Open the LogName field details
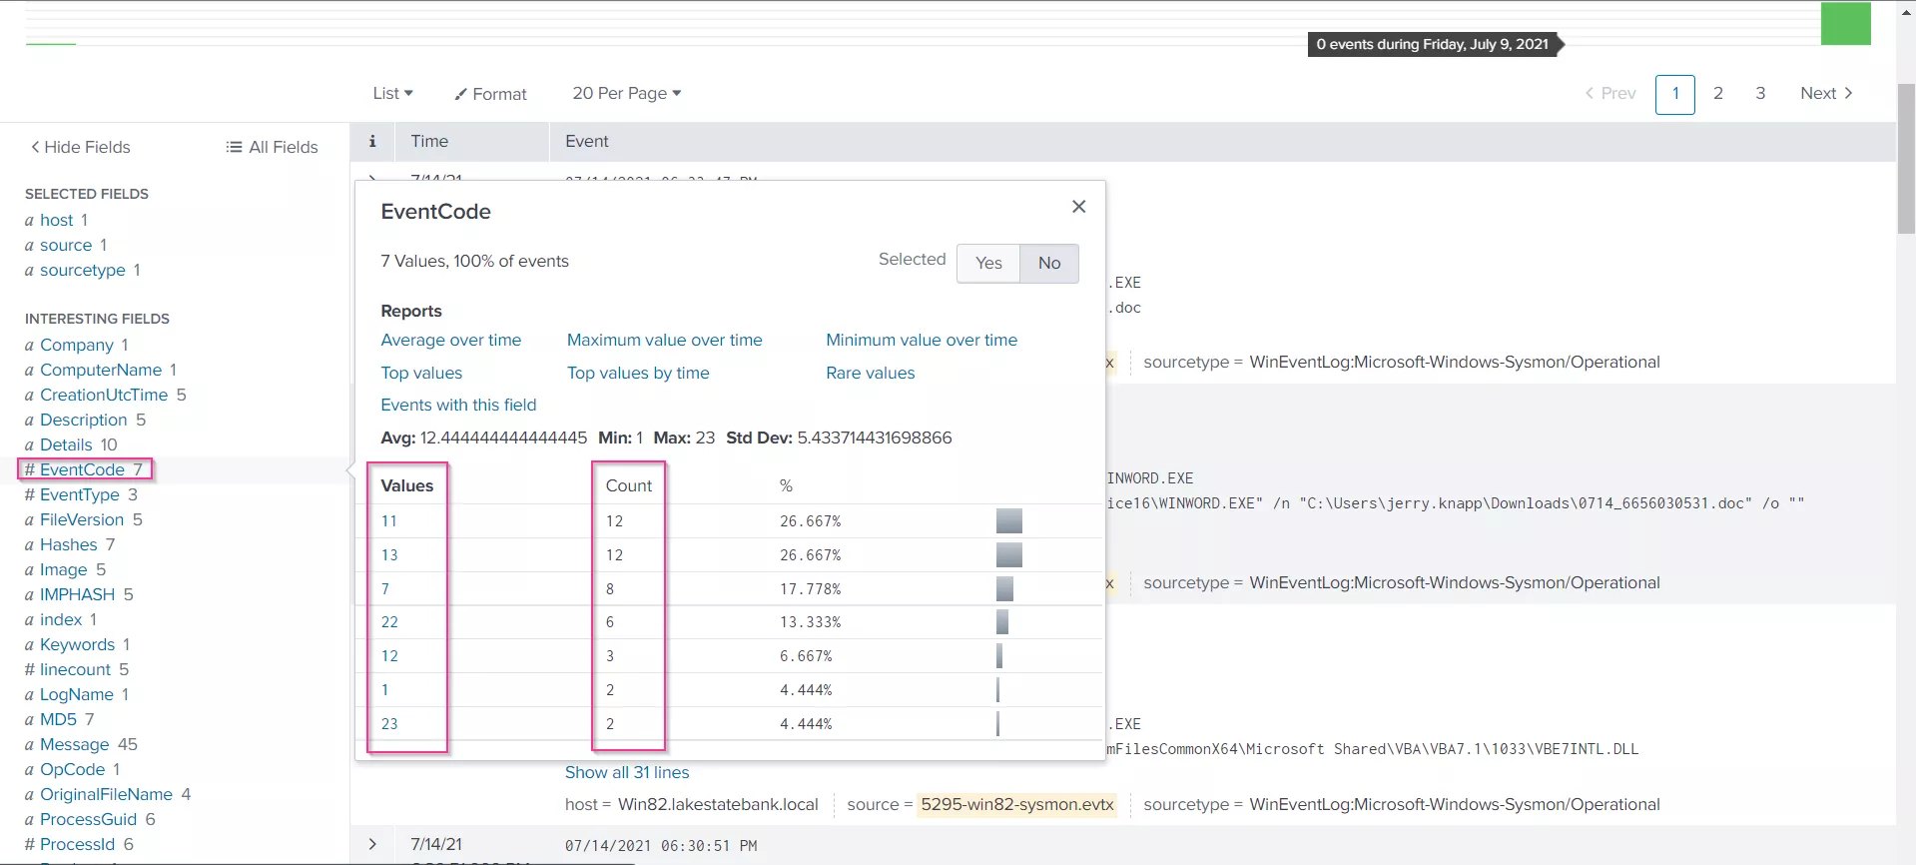The image size is (1916, 865). [x=77, y=694]
